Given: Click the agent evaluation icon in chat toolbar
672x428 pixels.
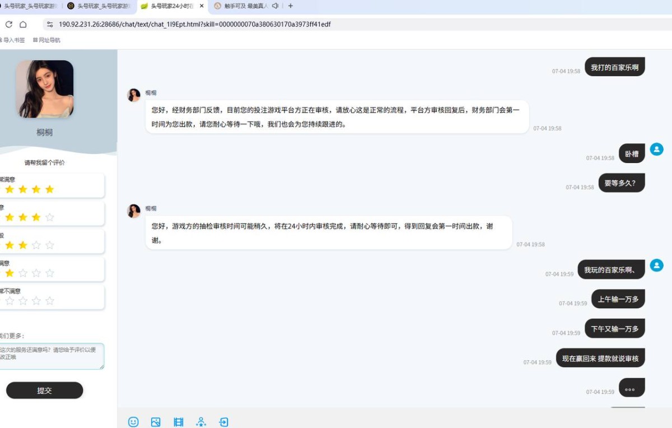Looking at the screenshot, I should click(x=201, y=422).
